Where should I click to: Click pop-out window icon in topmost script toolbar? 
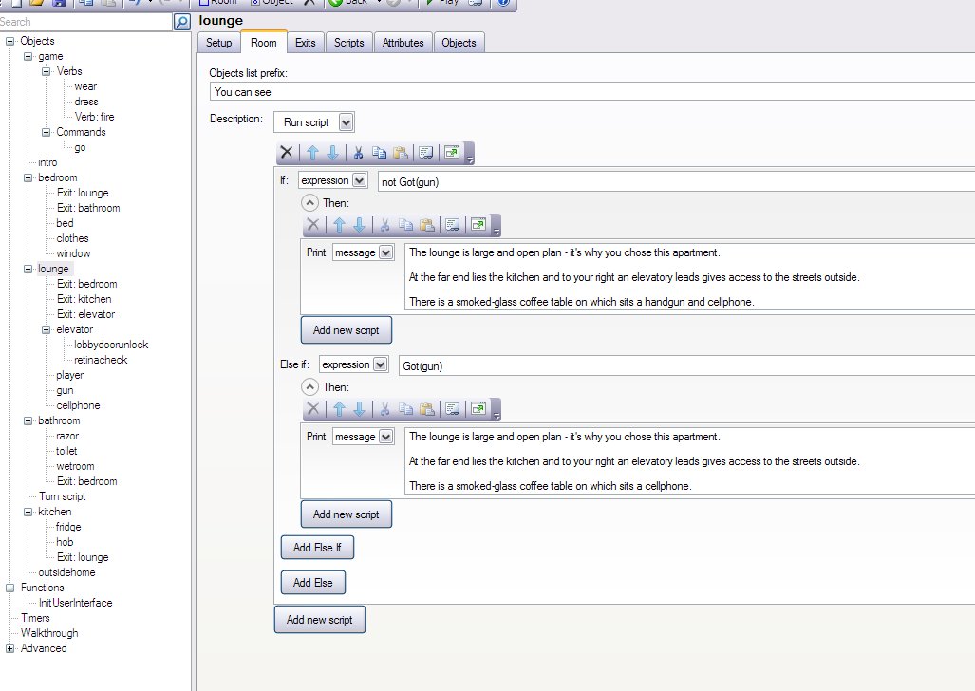pos(452,152)
